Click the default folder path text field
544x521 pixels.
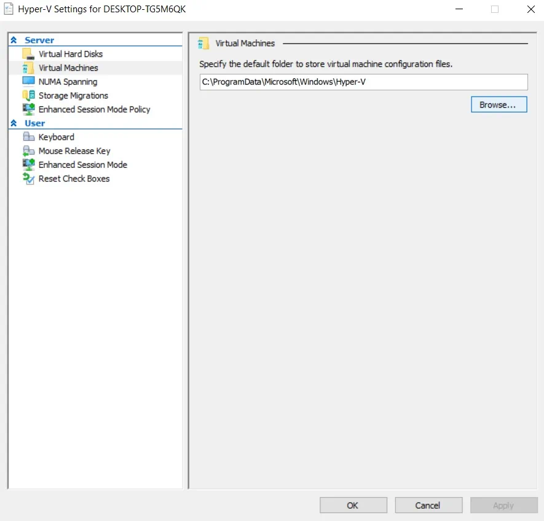[x=363, y=82]
